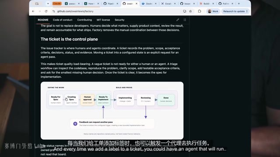Open the Security tab
The width and height of the screenshot is (280, 157).
[x=119, y=20]
